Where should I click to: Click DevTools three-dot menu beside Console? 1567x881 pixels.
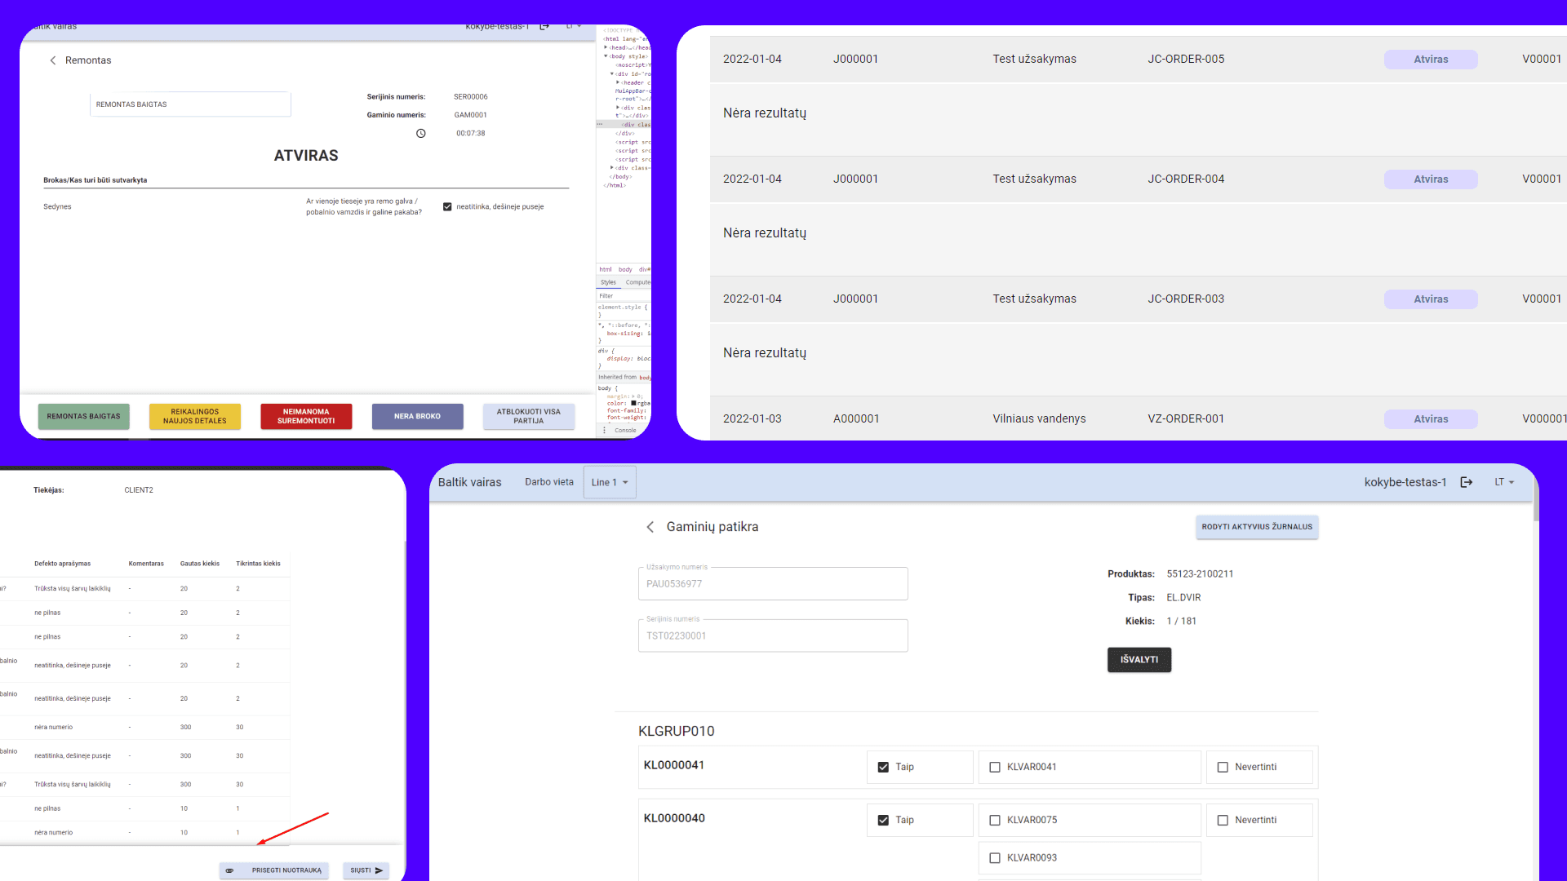(x=605, y=430)
